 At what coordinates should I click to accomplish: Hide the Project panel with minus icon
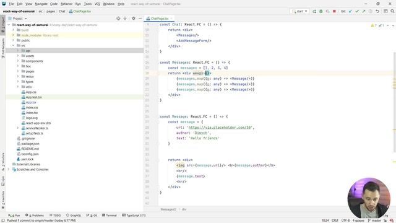[x=140, y=19]
